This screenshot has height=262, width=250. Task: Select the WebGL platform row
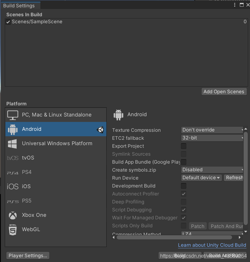(x=56, y=230)
